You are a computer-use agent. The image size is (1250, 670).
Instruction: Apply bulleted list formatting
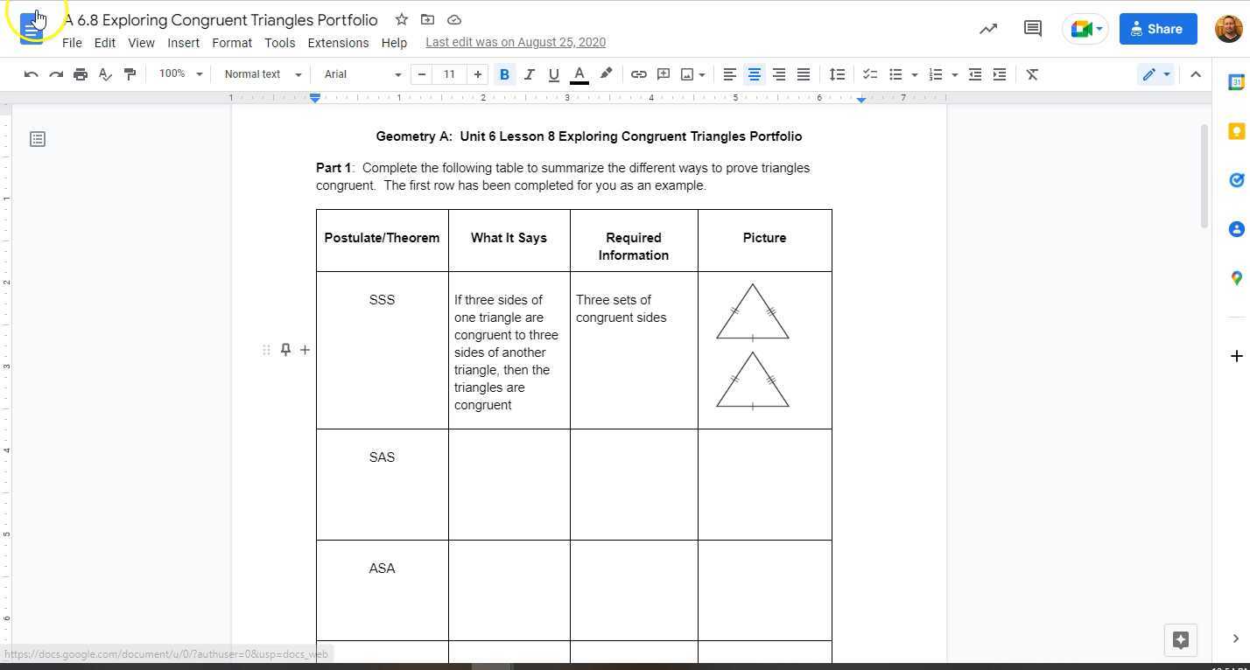[895, 74]
